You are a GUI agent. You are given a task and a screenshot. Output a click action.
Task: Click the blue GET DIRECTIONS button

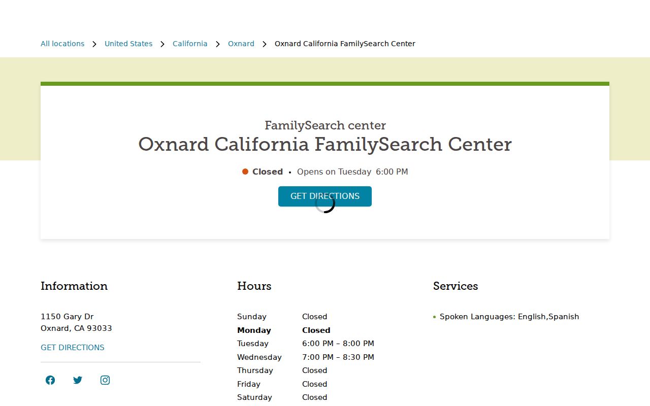pos(325,196)
